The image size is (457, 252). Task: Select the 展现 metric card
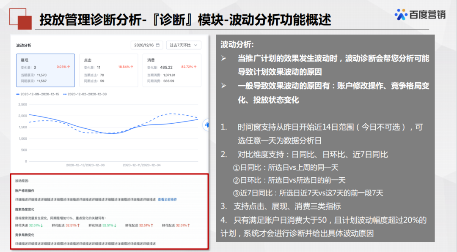click(45, 70)
